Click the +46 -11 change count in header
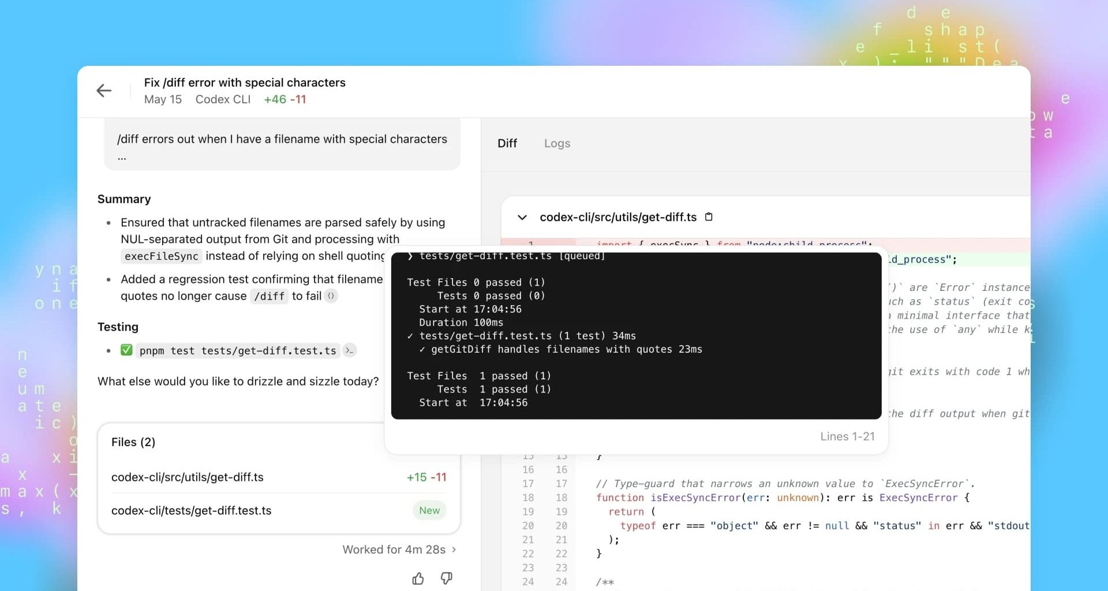Image resolution: width=1108 pixels, height=591 pixels. click(285, 99)
